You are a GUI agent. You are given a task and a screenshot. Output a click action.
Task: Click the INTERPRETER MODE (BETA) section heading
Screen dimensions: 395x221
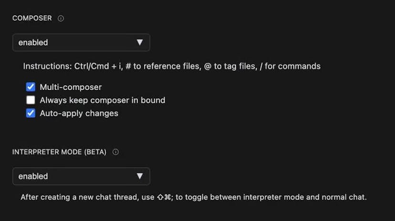(x=59, y=152)
